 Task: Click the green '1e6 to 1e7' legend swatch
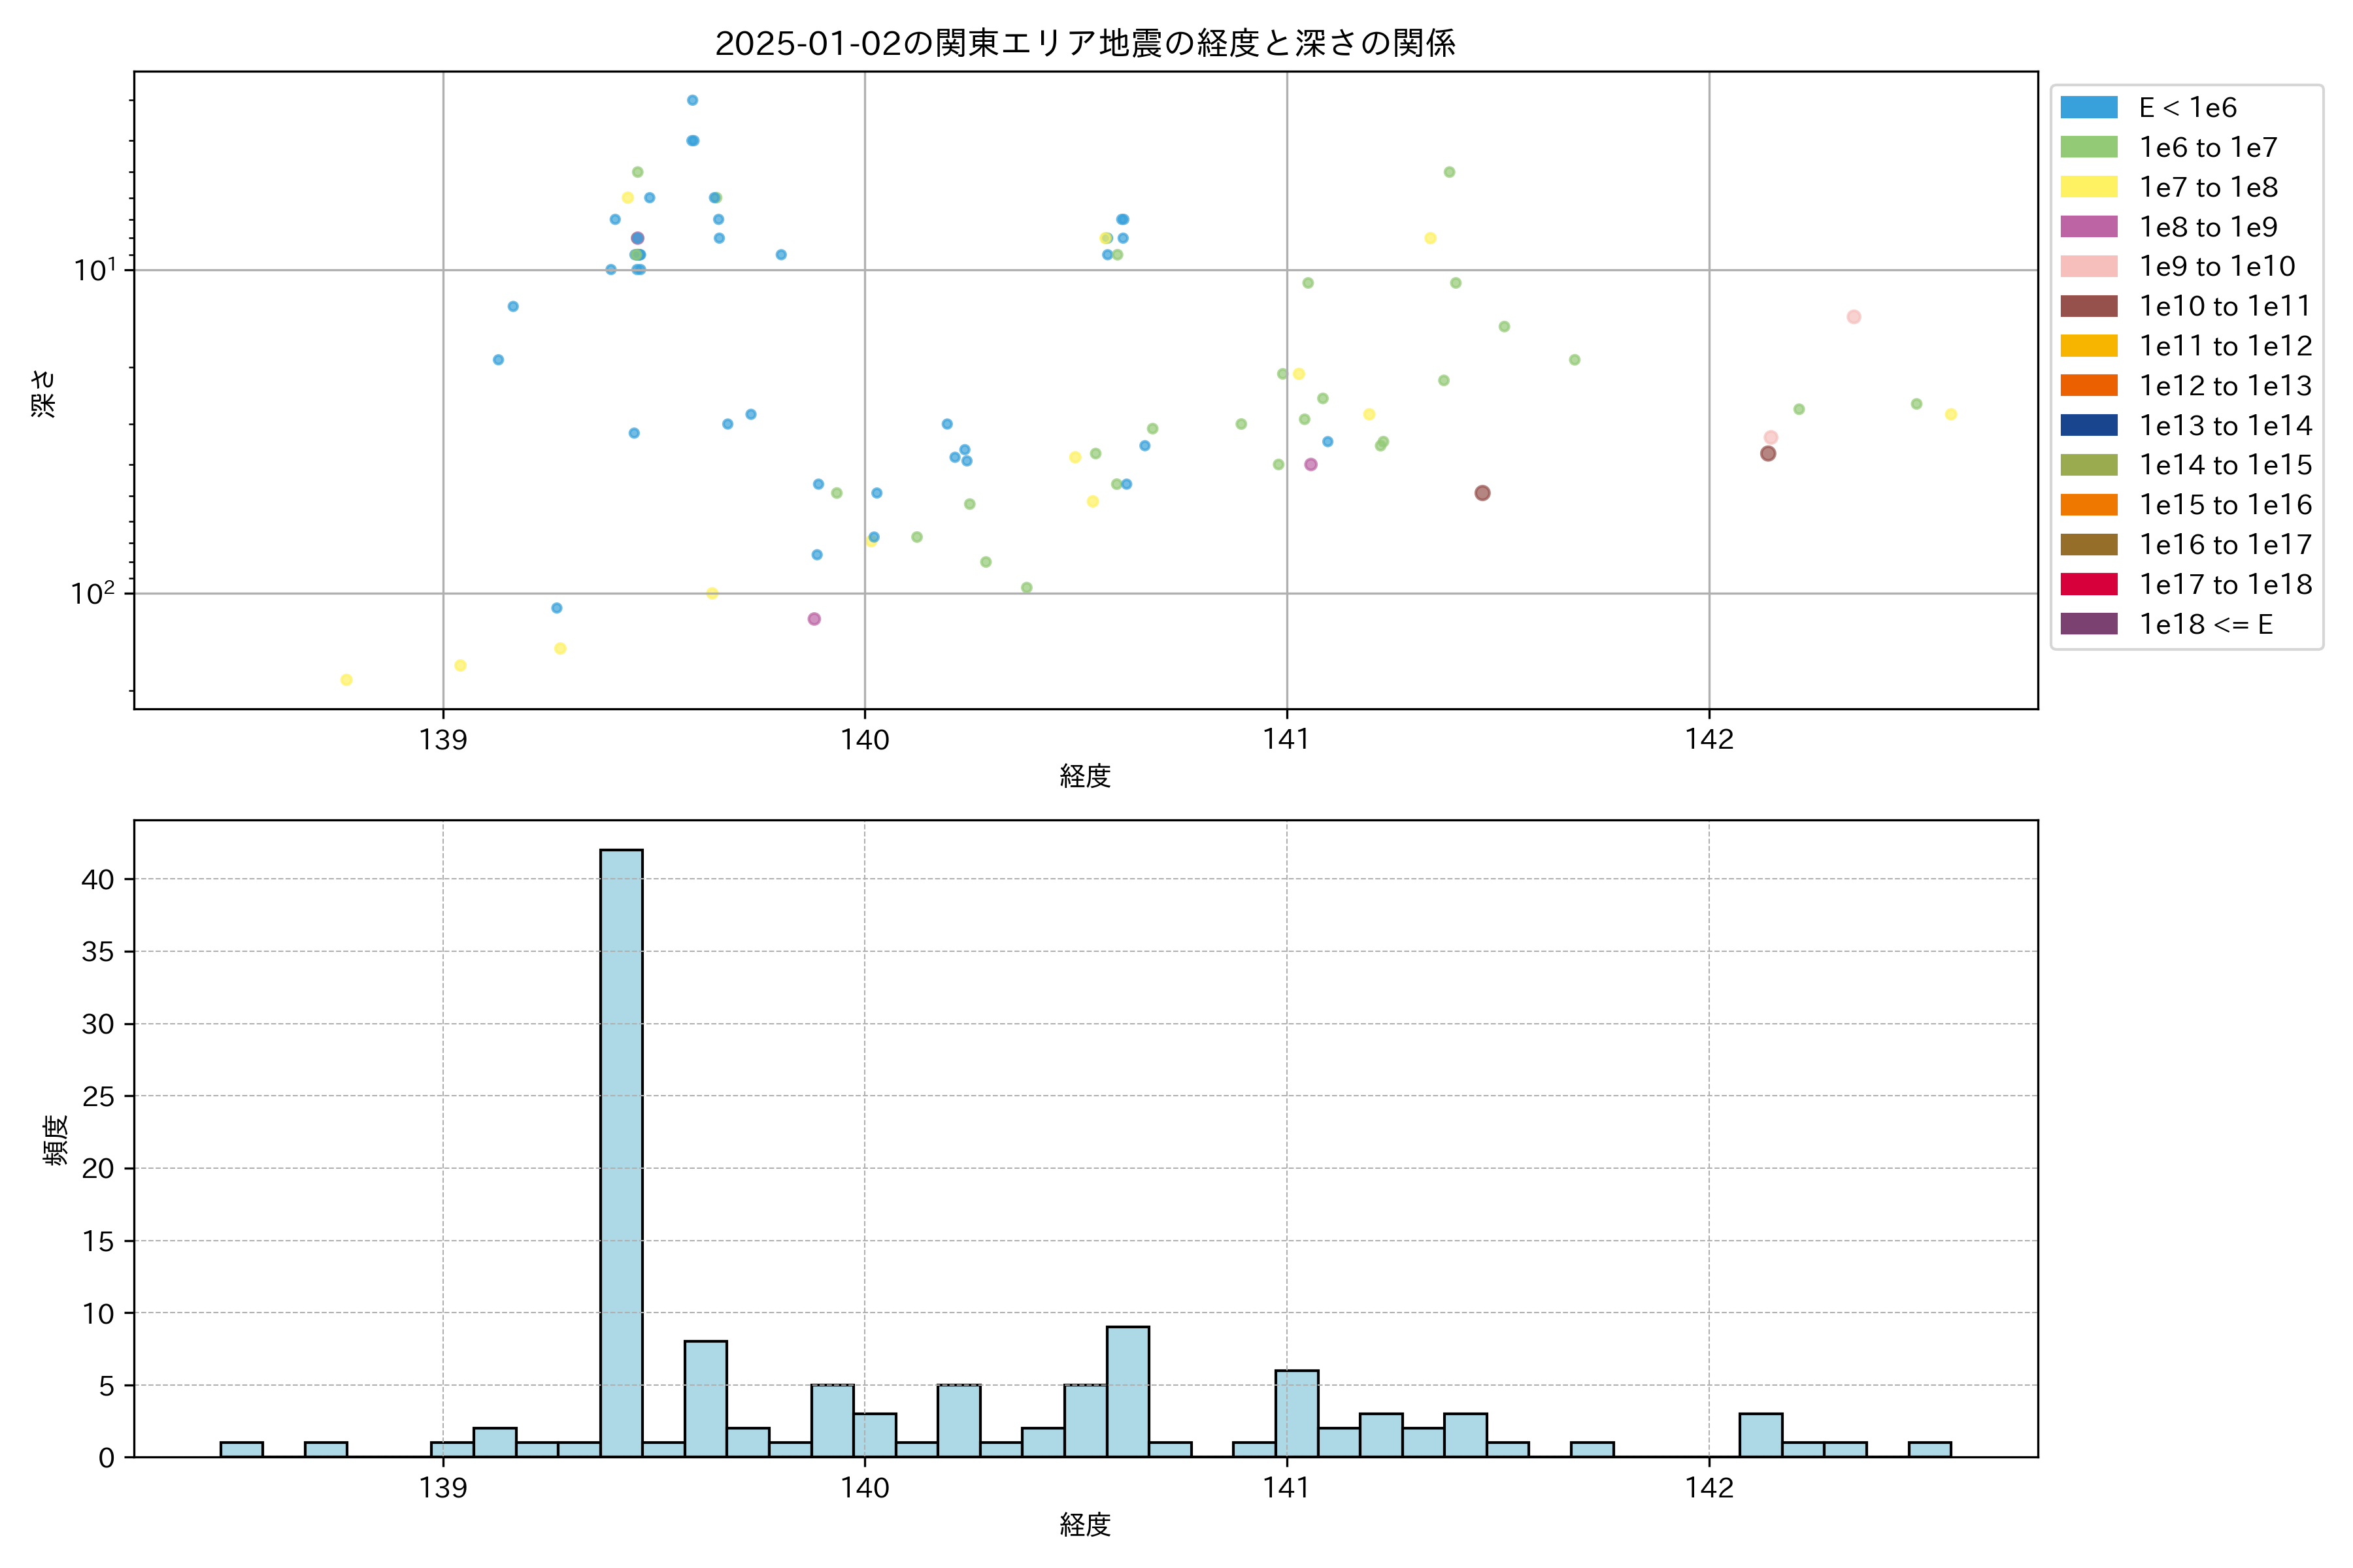pyautogui.click(x=2088, y=147)
